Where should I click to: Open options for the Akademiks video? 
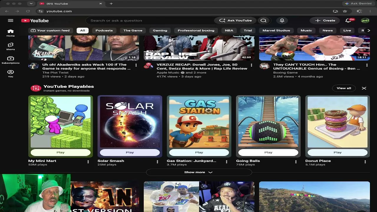point(136,65)
